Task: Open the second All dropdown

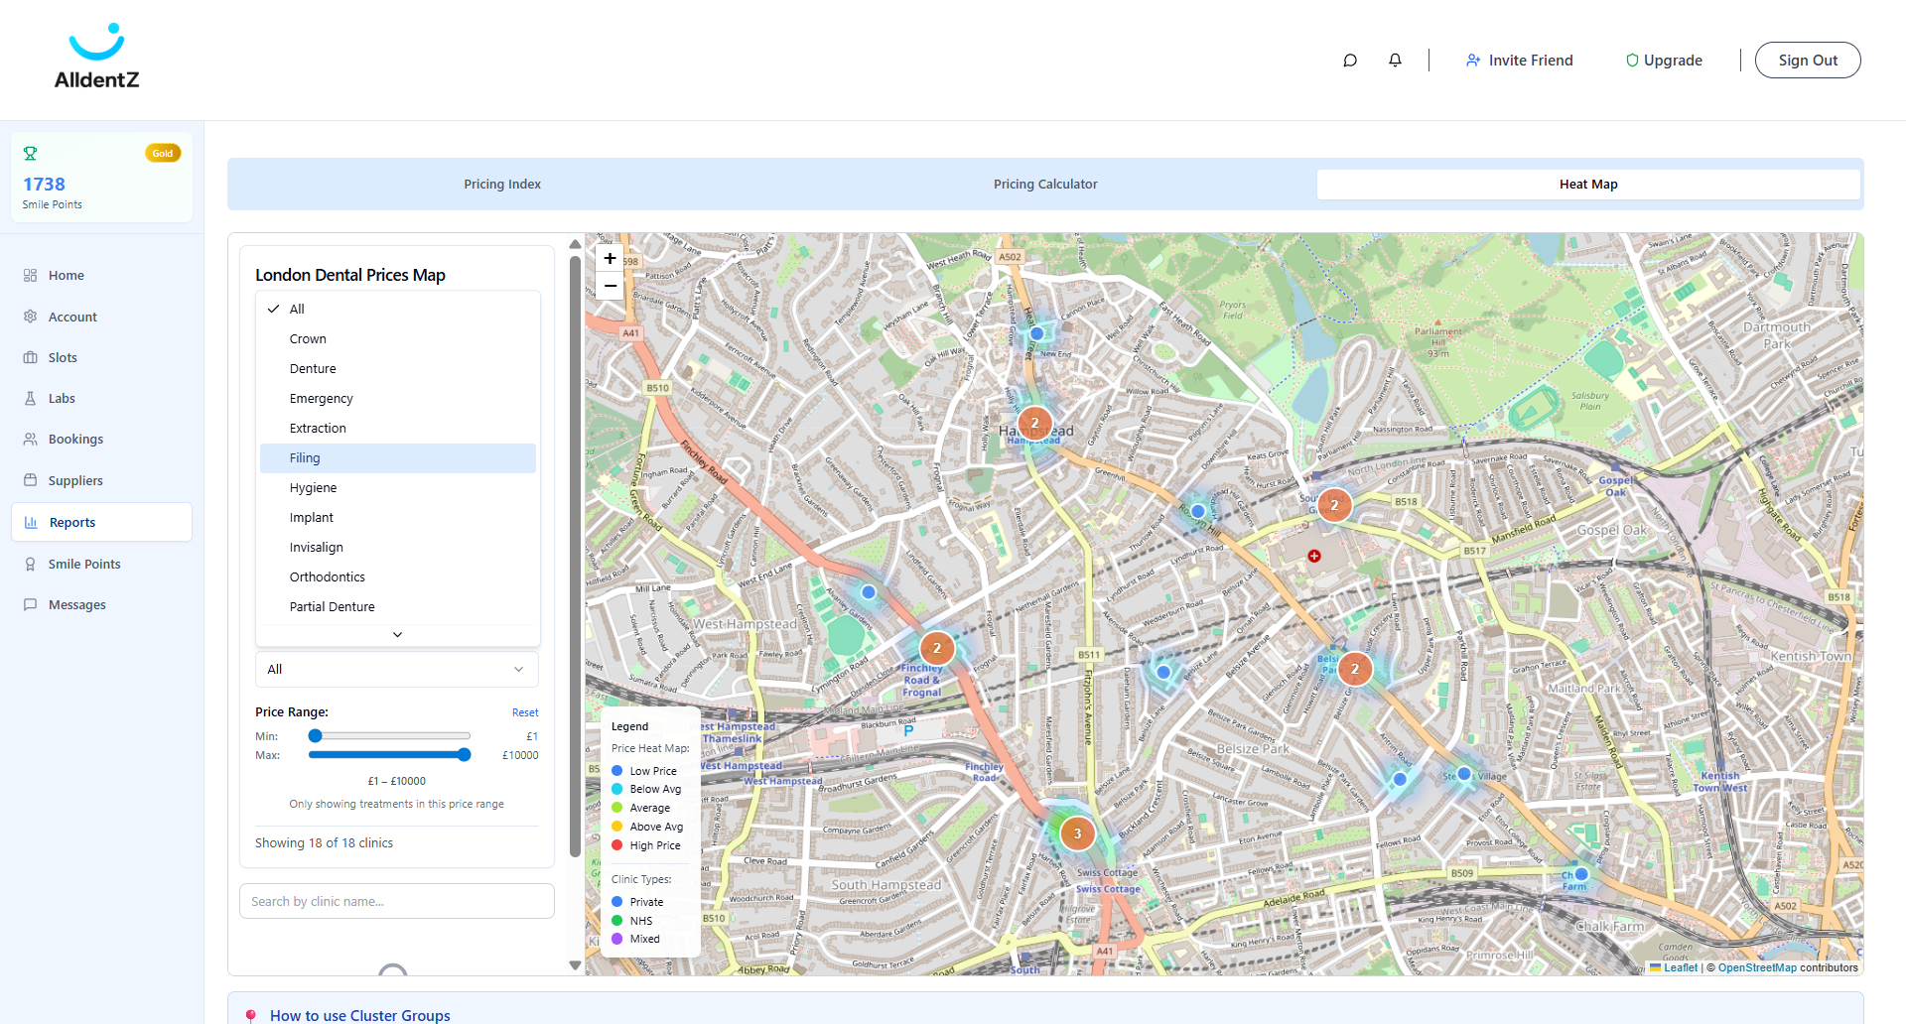Action: [x=397, y=670]
